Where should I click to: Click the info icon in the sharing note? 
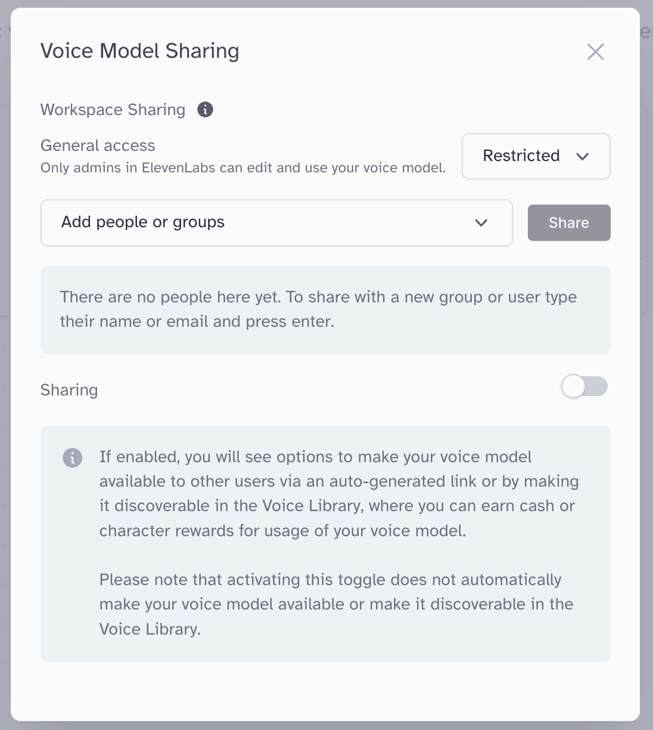(x=72, y=457)
